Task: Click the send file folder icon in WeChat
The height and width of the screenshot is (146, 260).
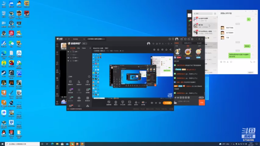Action: pyautogui.click(x=224, y=62)
